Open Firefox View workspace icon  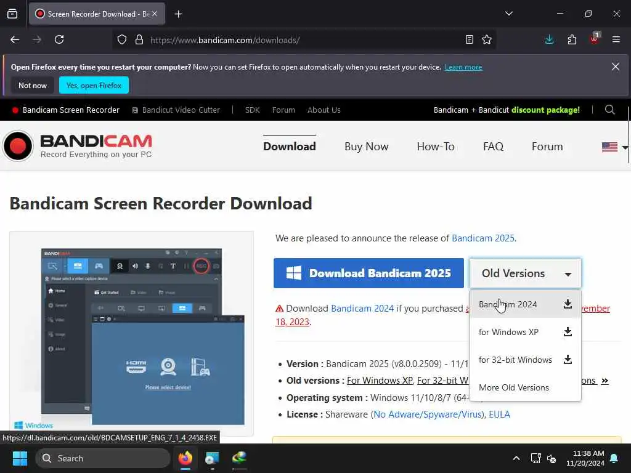pos(12,14)
